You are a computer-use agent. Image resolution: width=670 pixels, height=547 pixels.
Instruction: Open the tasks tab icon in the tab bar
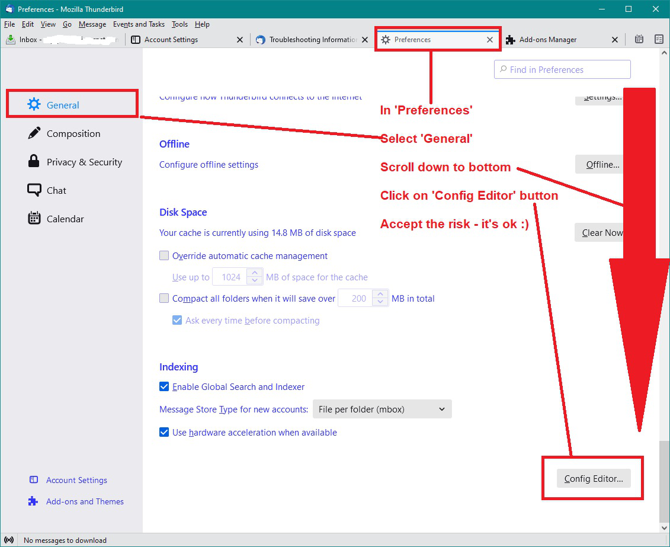click(659, 39)
